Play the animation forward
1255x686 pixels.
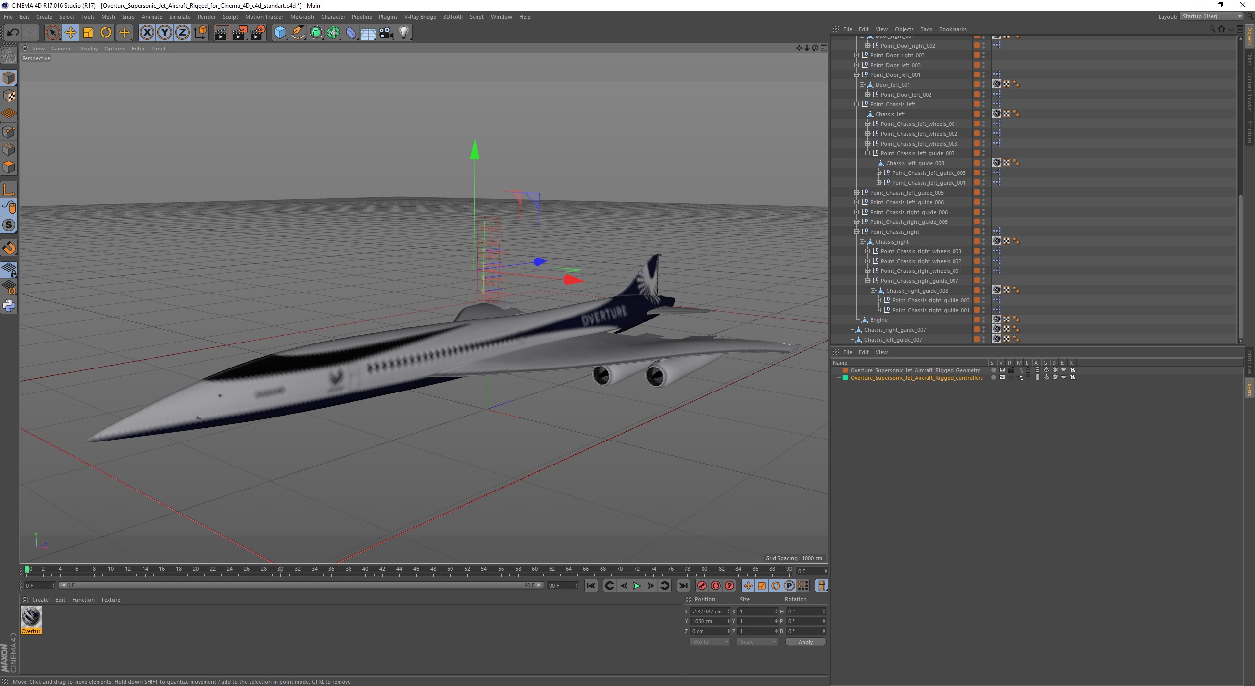pyautogui.click(x=637, y=586)
